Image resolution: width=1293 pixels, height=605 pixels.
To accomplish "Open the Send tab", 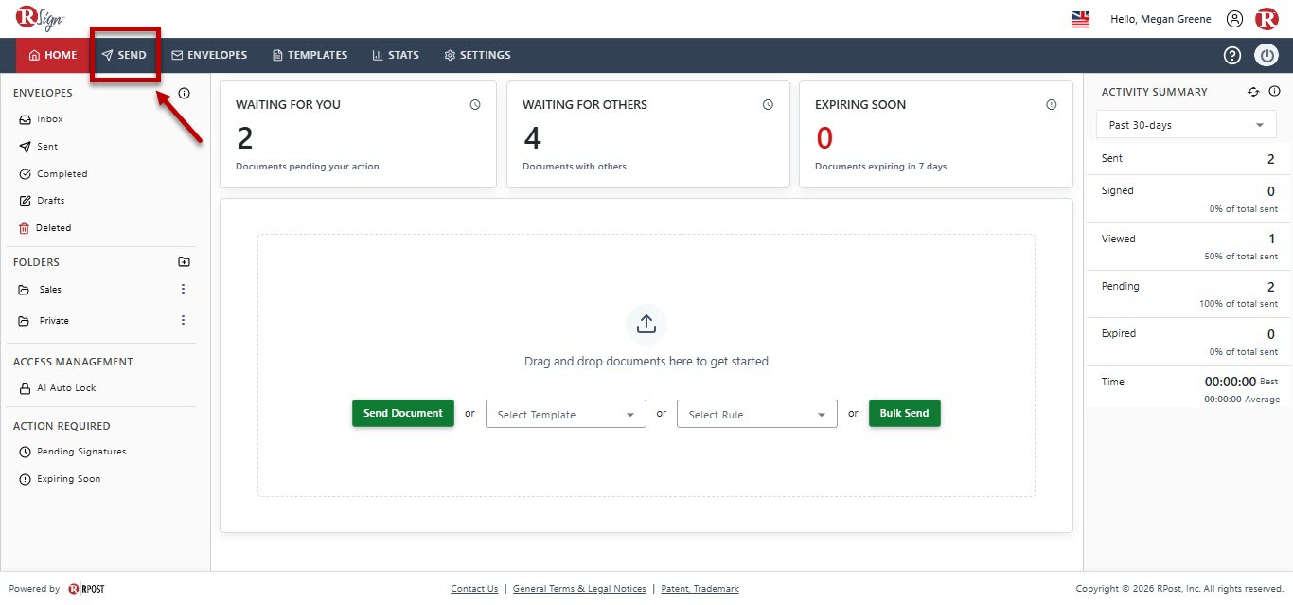I will tap(124, 55).
